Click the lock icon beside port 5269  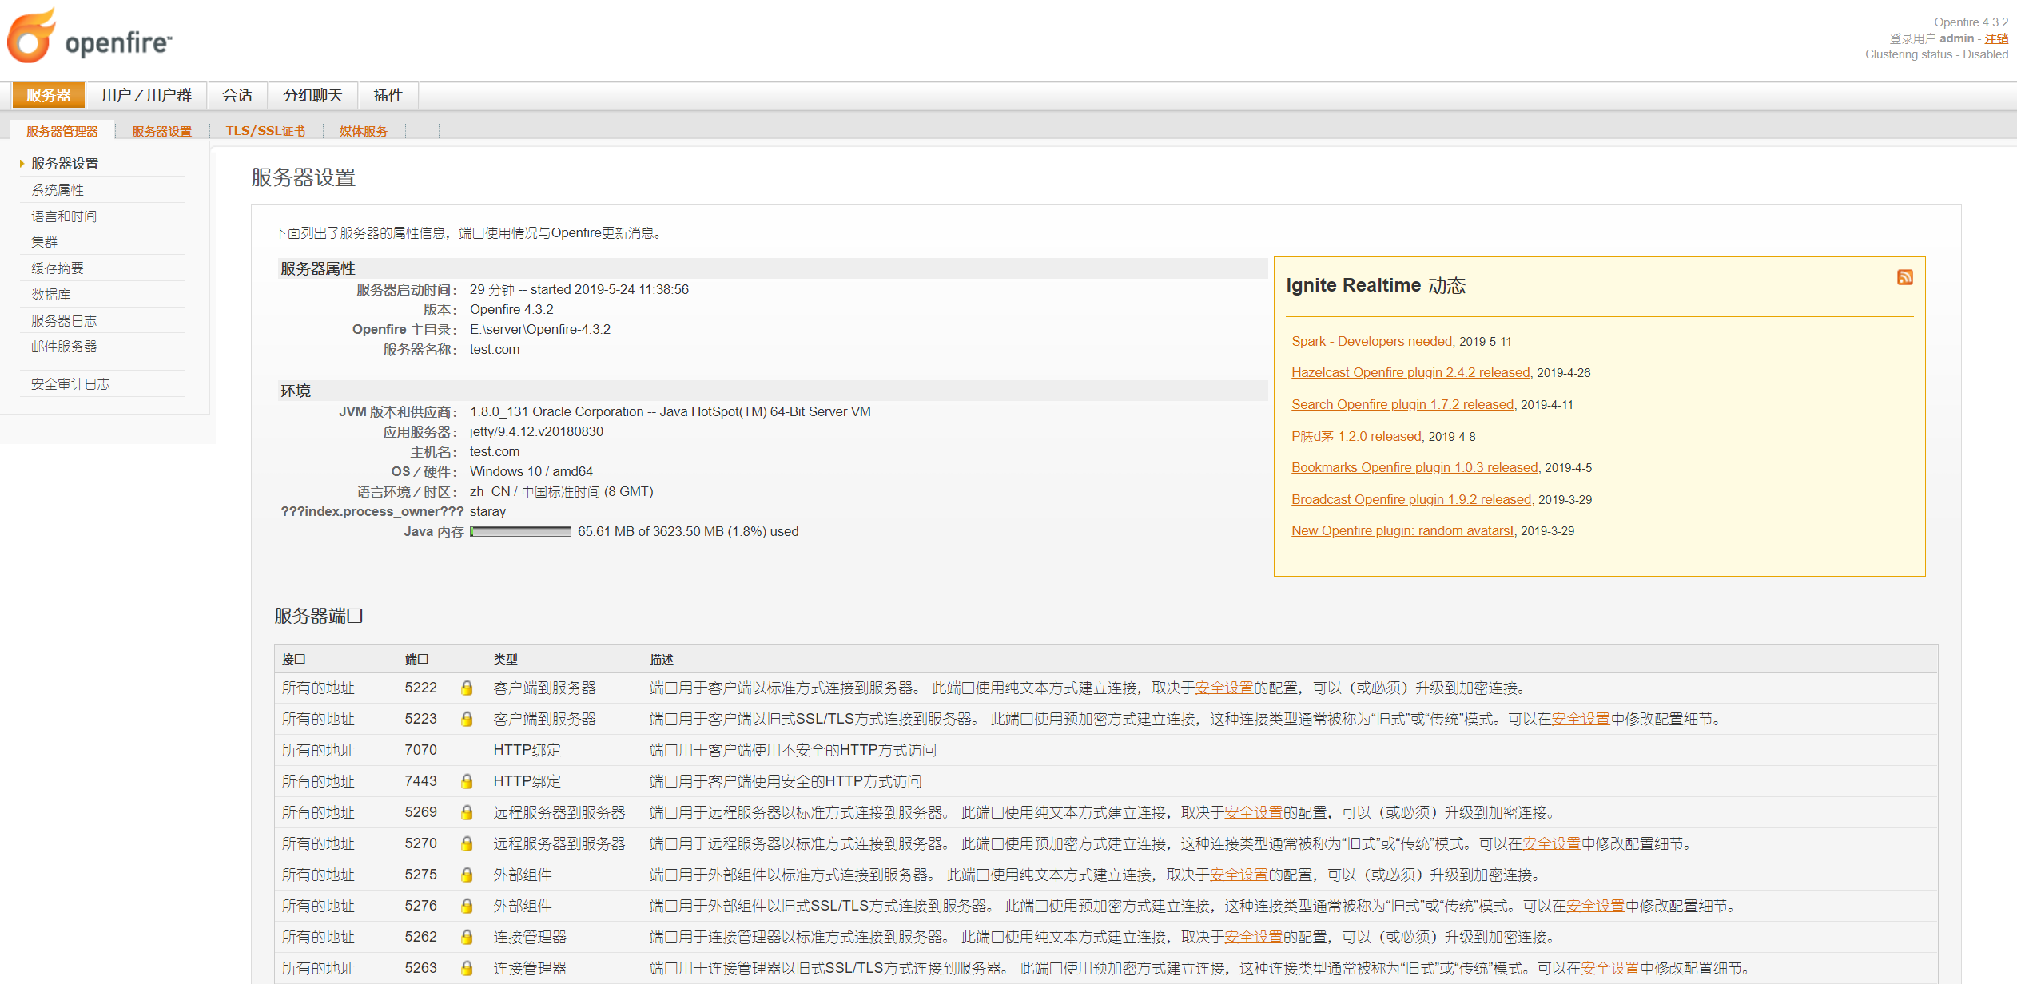click(467, 812)
